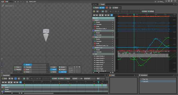This screenshot has height=95, width=178.
Task: Select the Attach: Front row
Action: pos(103,65)
